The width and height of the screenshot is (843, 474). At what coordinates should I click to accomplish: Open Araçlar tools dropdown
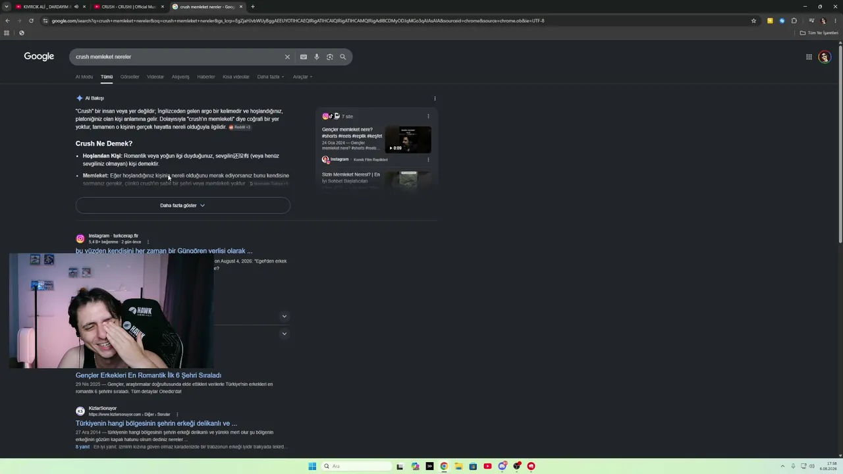pos(302,77)
